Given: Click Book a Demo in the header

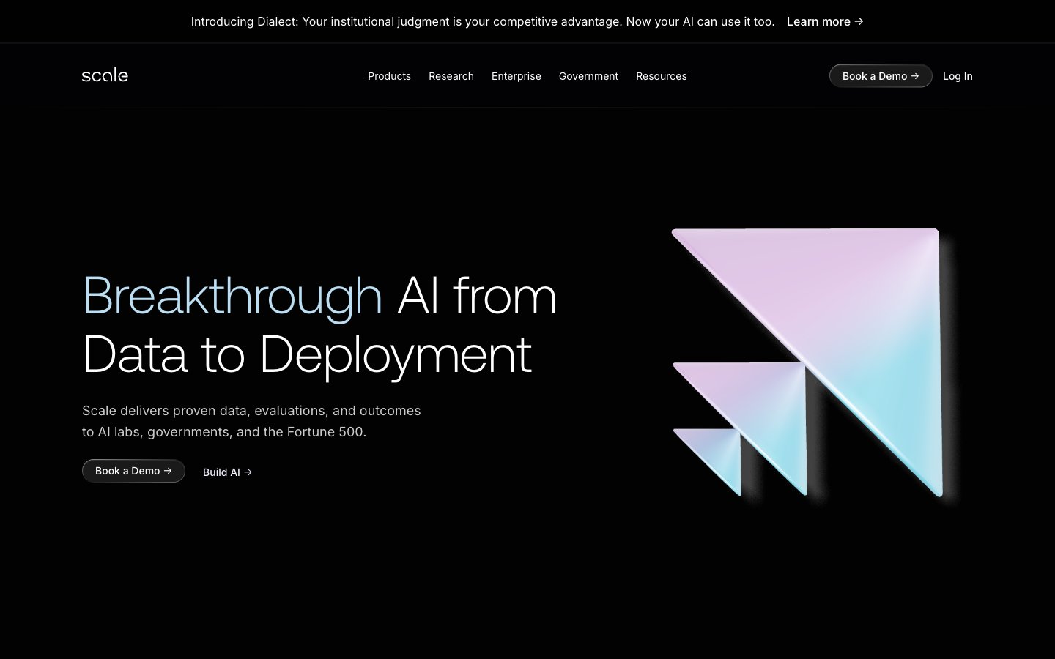Looking at the screenshot, I should tap(881, 76).
